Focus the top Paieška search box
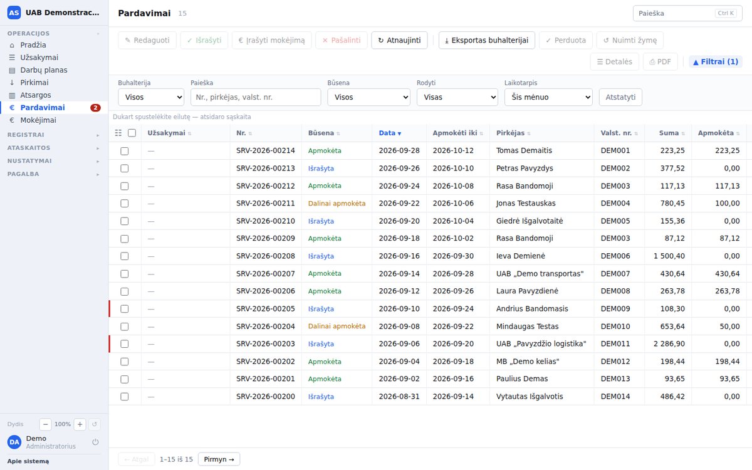The image size is (752, 470). (687, 13)
